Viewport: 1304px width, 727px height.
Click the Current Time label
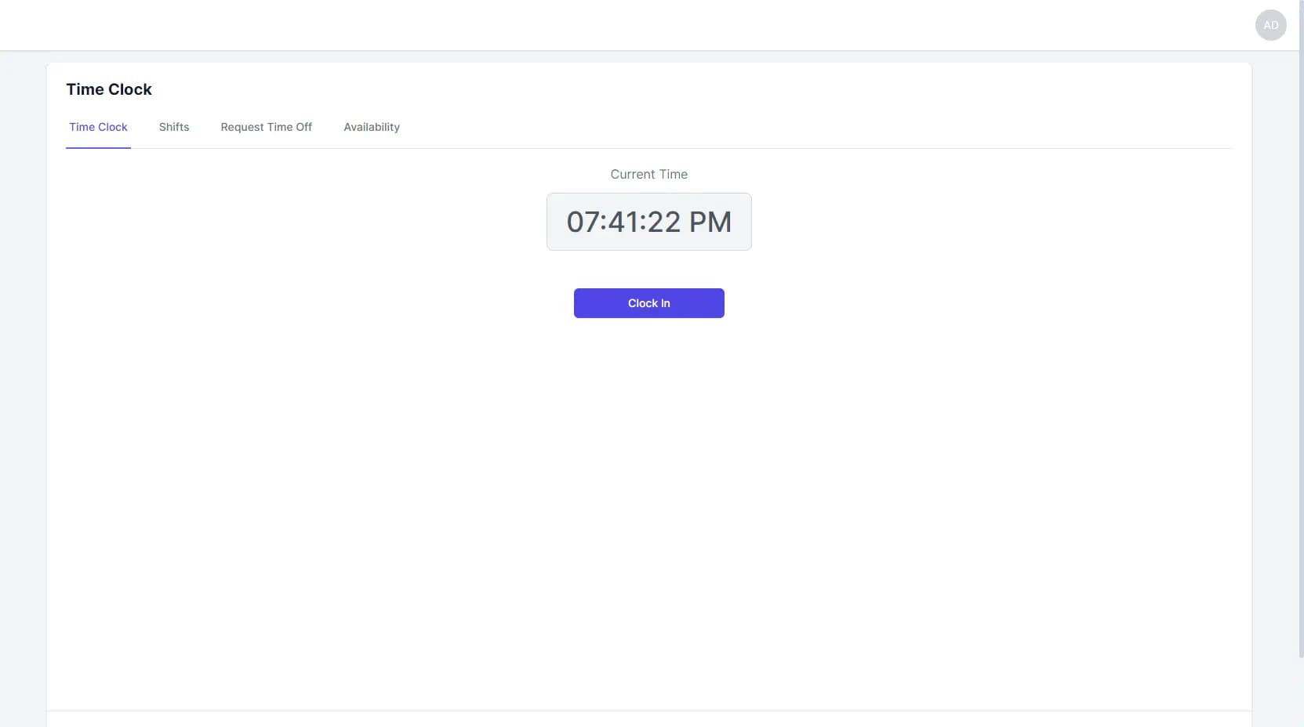click(x=648, y=174)
